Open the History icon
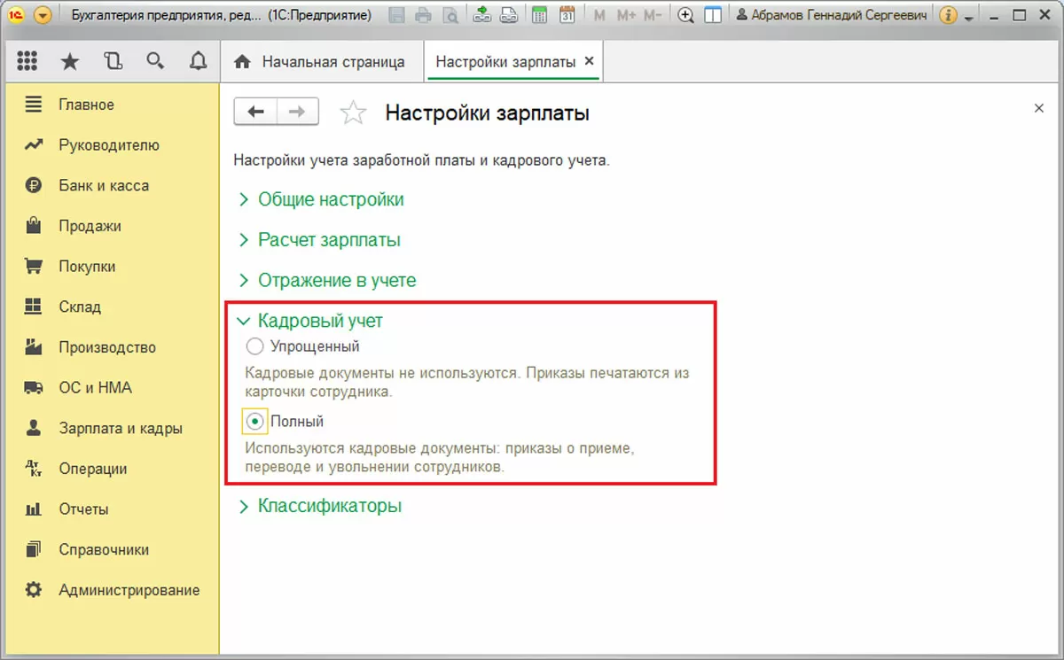Screen dimensions: 1064x660 [x=112, y=61]
